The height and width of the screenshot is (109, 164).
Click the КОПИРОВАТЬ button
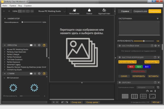[139, 76]
